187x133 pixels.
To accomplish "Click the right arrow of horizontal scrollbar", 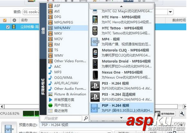I will 185,106.
